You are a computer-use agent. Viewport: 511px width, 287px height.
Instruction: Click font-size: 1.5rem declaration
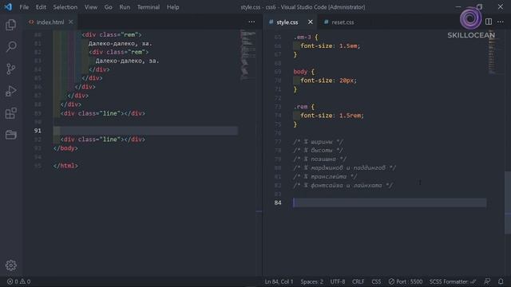pos(332,115)
